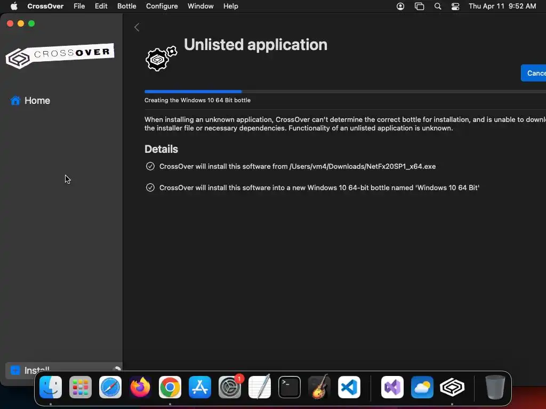Open the File menu
Image resolution: width=546 pixels, height=409 pixels.
(79, 6)
